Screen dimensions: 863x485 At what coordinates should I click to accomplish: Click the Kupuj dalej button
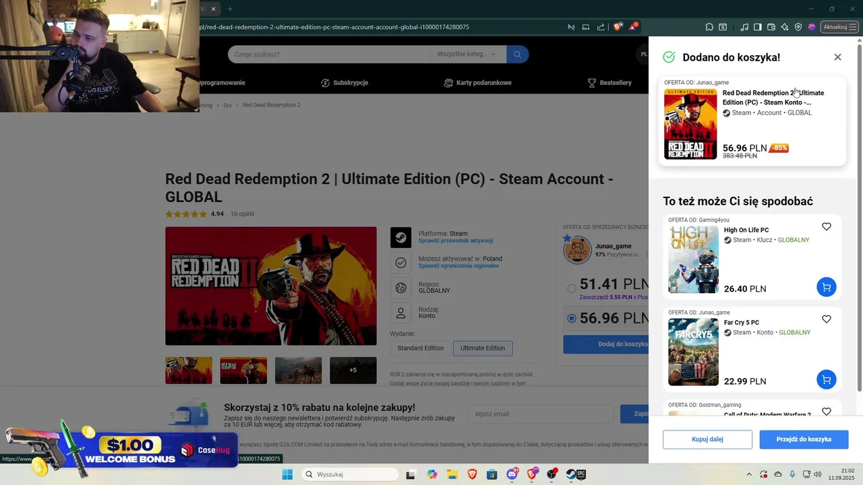(x=707, y=439)
